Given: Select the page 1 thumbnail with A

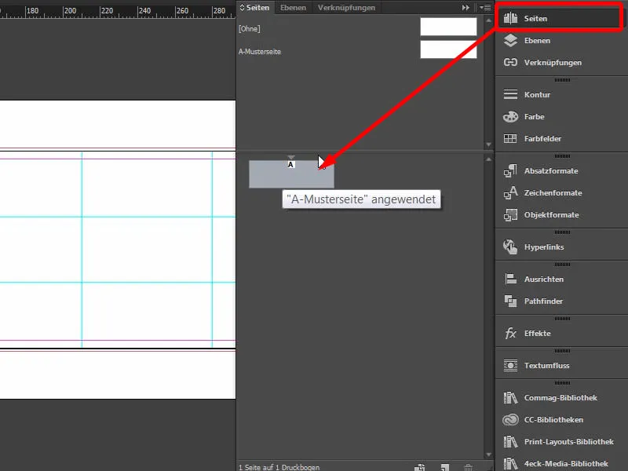Looking at the screenshot, I should [x=291, y=174].
